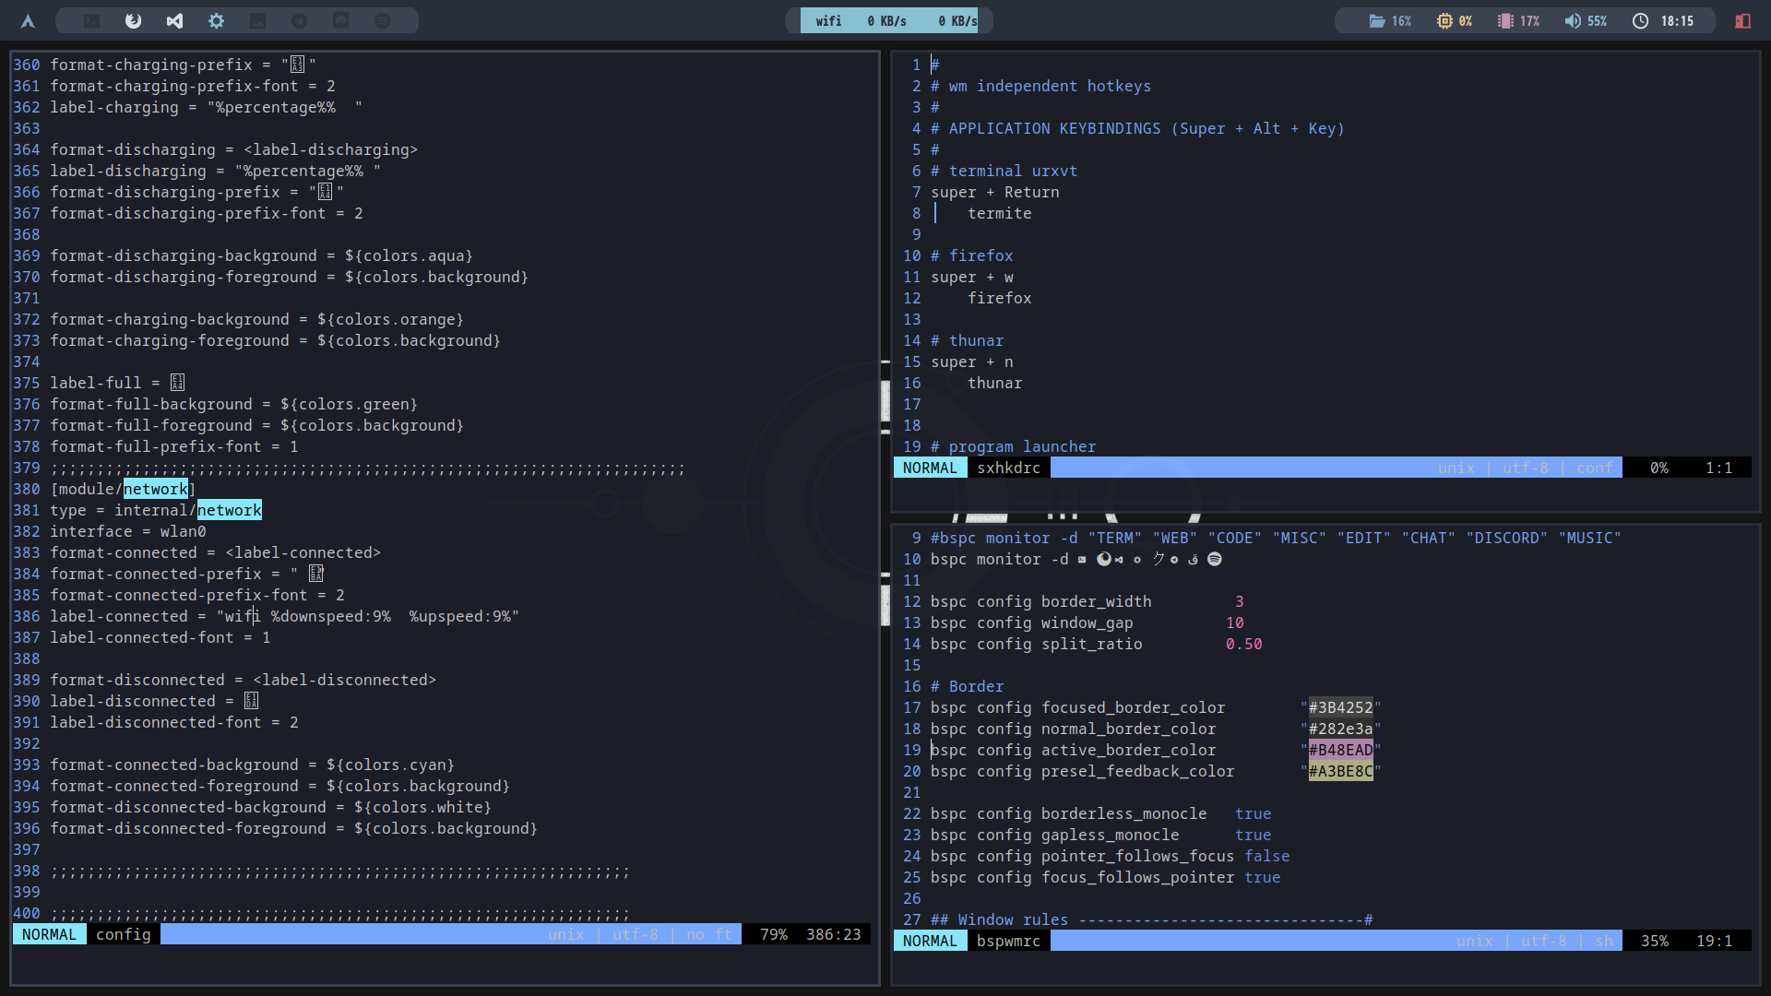Screen dimensions: 1771x996
Task: Click the 16% disk usage value
Action: pyautogui.click(x=1401, y=20)
